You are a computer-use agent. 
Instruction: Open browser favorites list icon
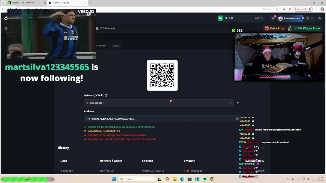pyautogui.click(x=290, y=9)
